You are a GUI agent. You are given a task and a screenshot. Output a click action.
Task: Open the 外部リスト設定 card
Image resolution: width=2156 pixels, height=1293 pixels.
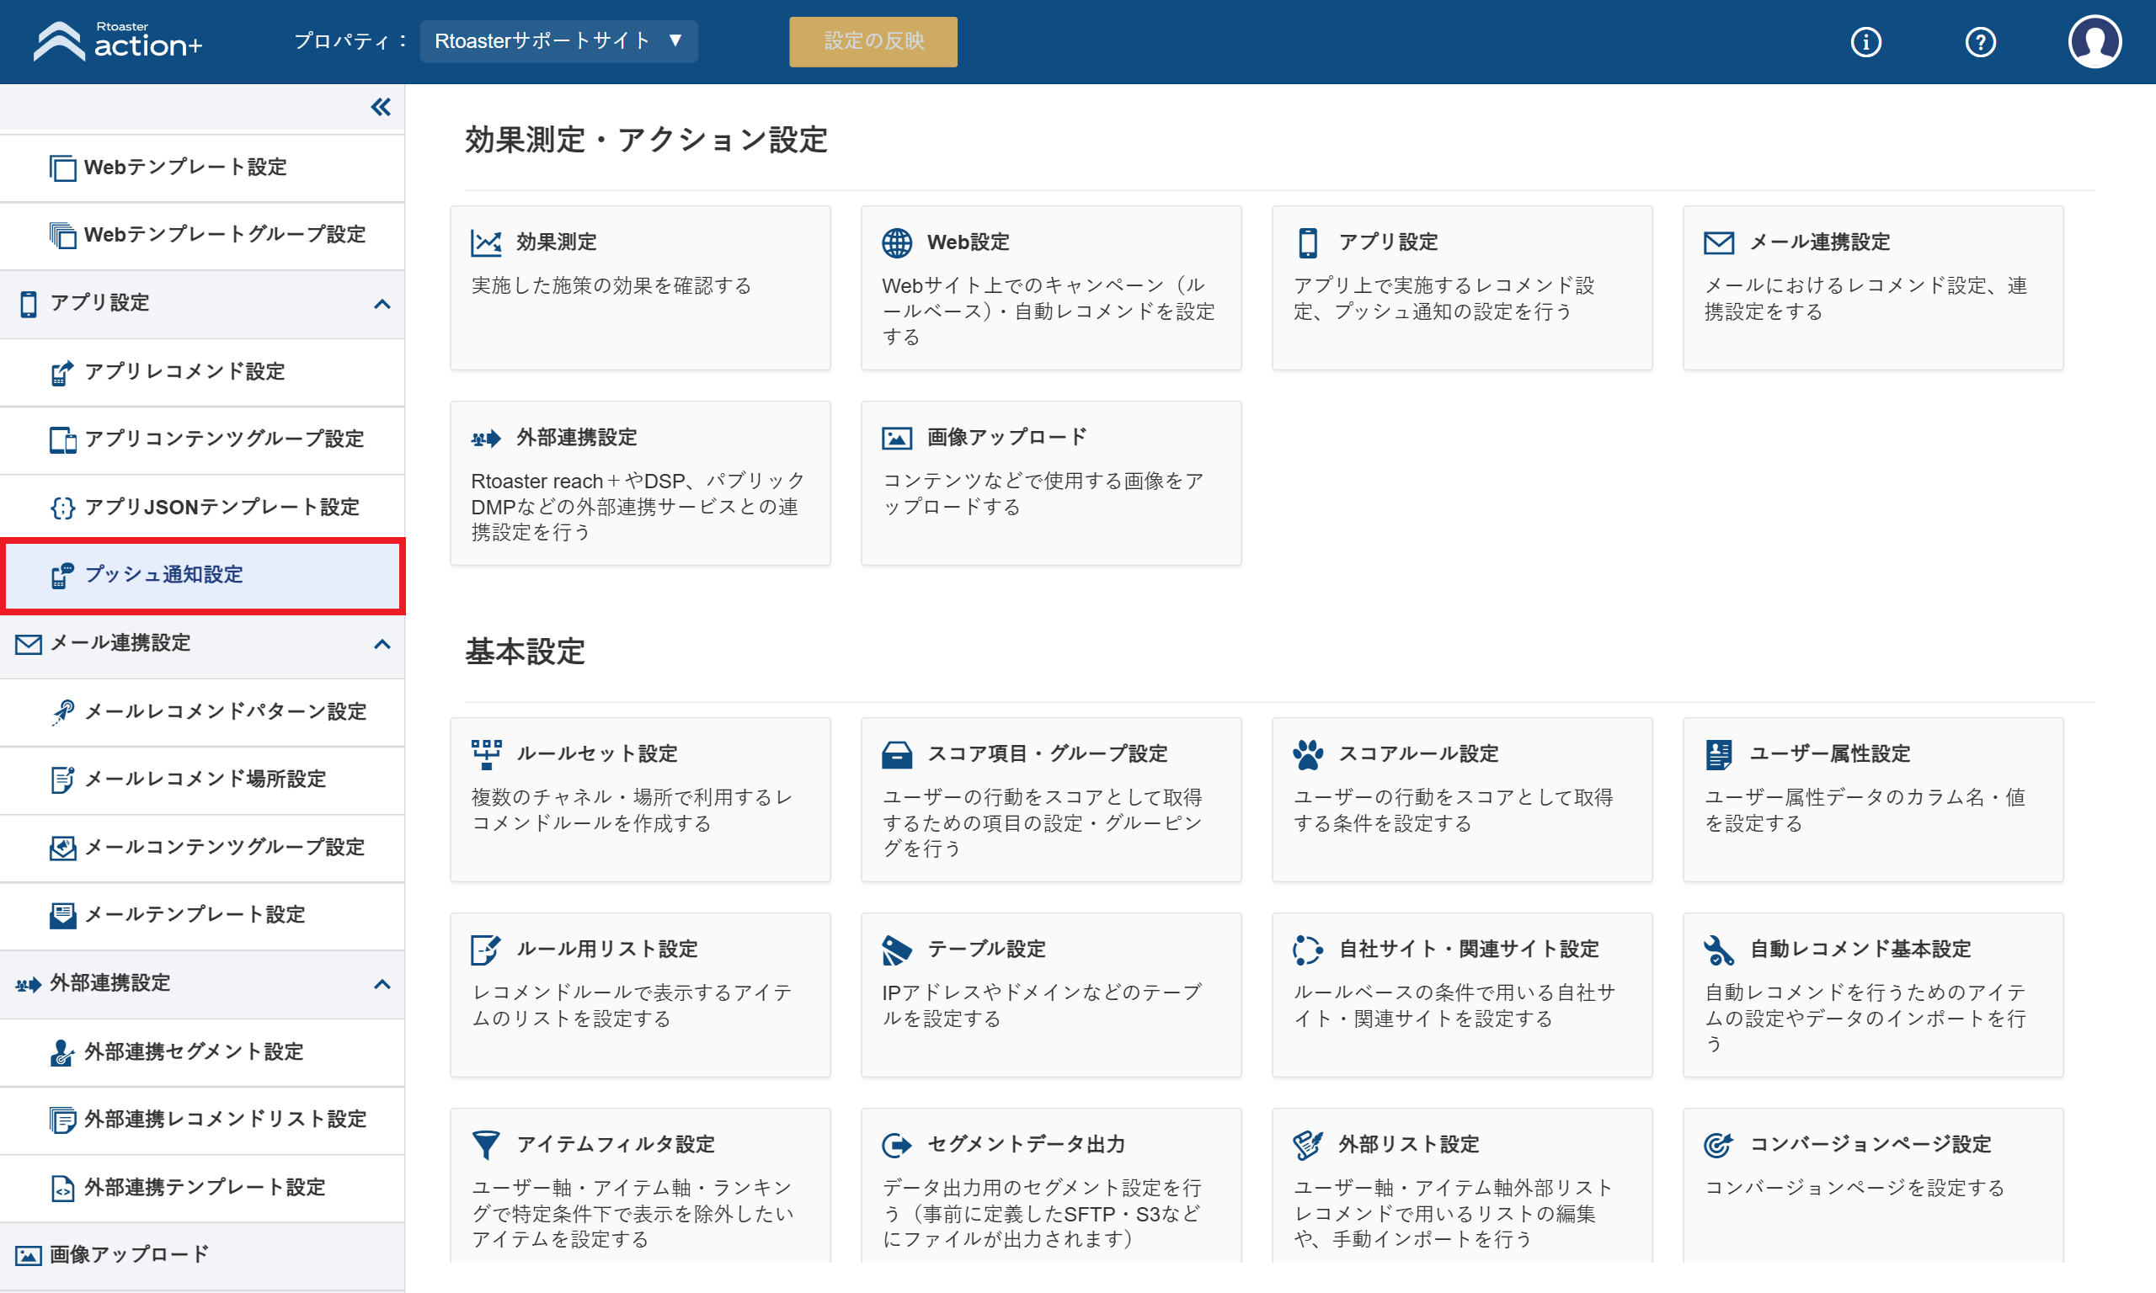(1462, 1186)
